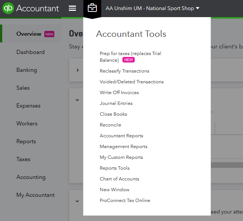Choose Reports Tools

(115, 168)
